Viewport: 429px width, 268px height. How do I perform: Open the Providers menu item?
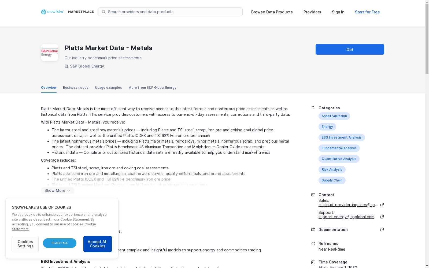coord(312,12)
